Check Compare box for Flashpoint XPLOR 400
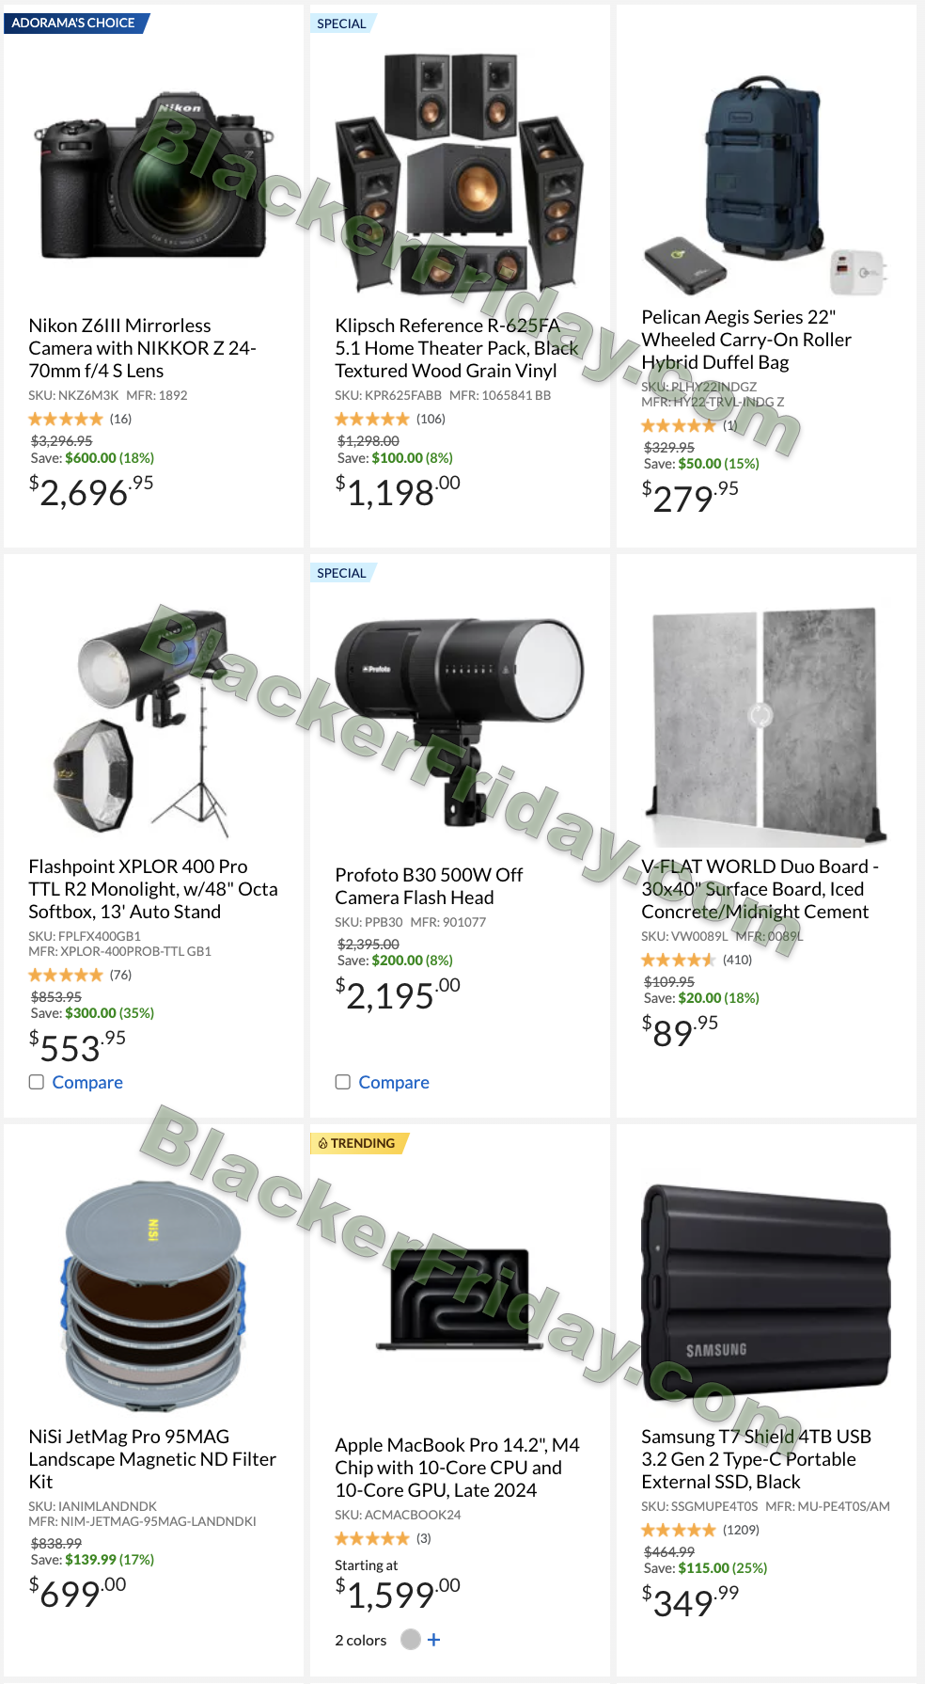The image size is (925, 1684). point(37,1082)
